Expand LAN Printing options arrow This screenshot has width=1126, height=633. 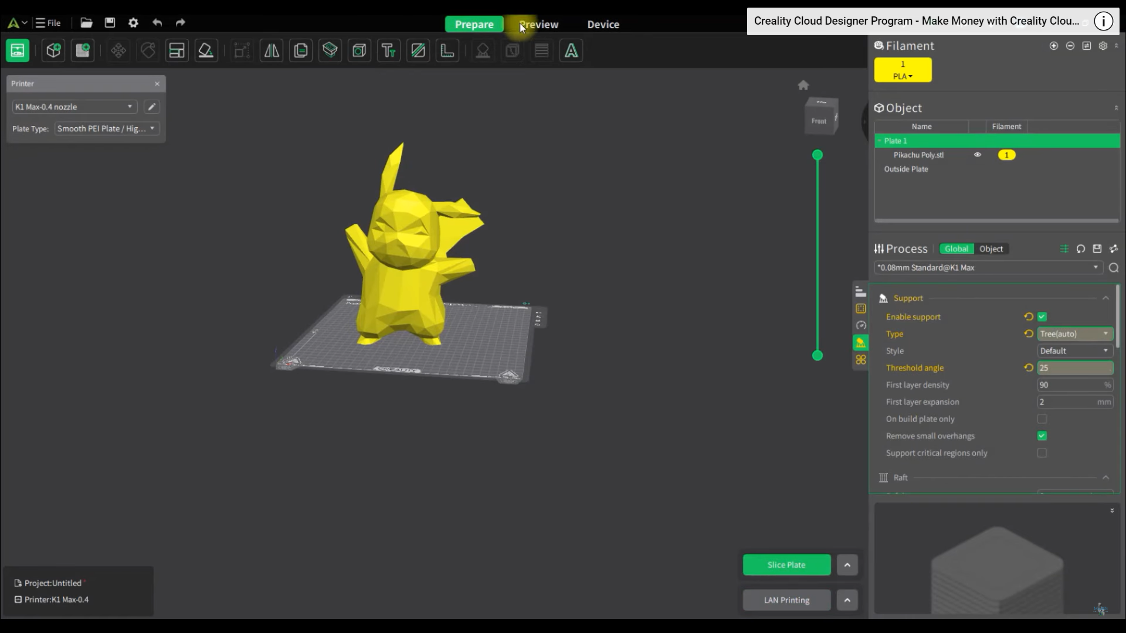tap(847, 600)
